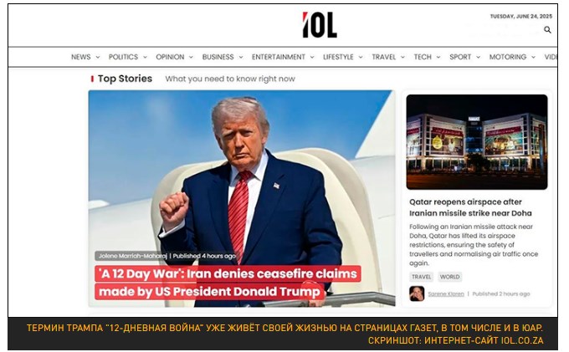The width and height of the screenshot is (569, 352).
Task: Click the search magnifier icon
Action: 547,30
